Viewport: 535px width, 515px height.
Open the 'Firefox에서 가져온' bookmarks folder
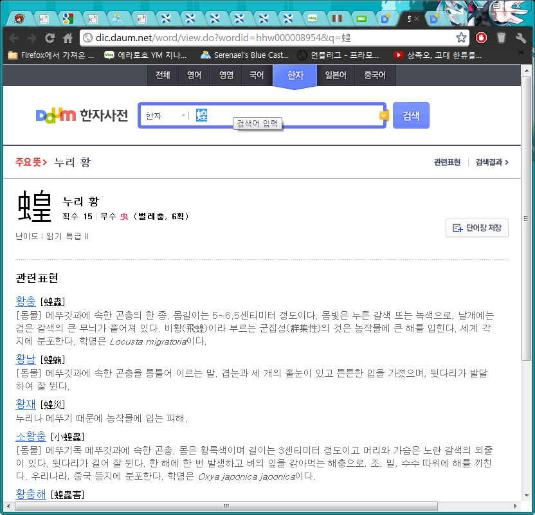pos(51,55)
